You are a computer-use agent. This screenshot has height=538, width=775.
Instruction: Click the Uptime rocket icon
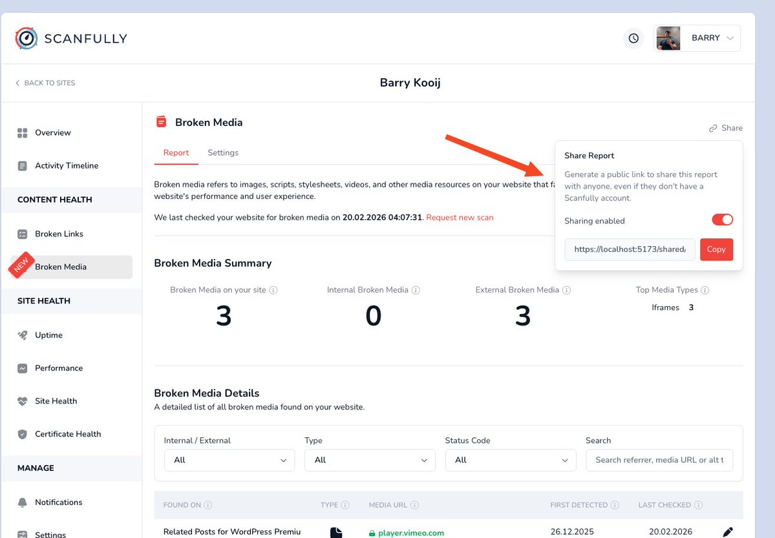click(22, 335)
